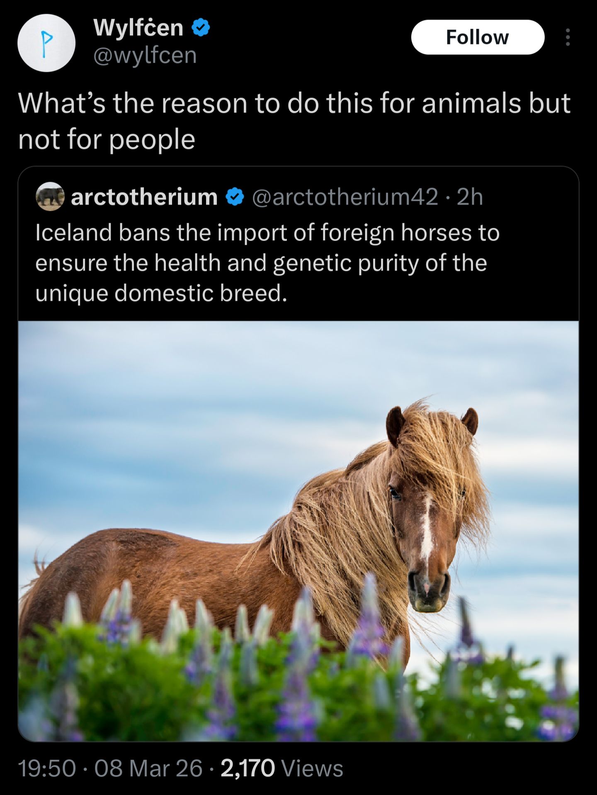Click the 2h timestamp on quoted post

click(x=470, y=197)
